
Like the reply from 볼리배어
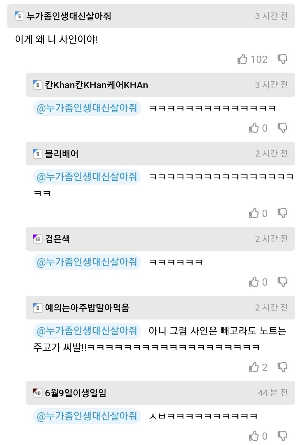point(254,213)
